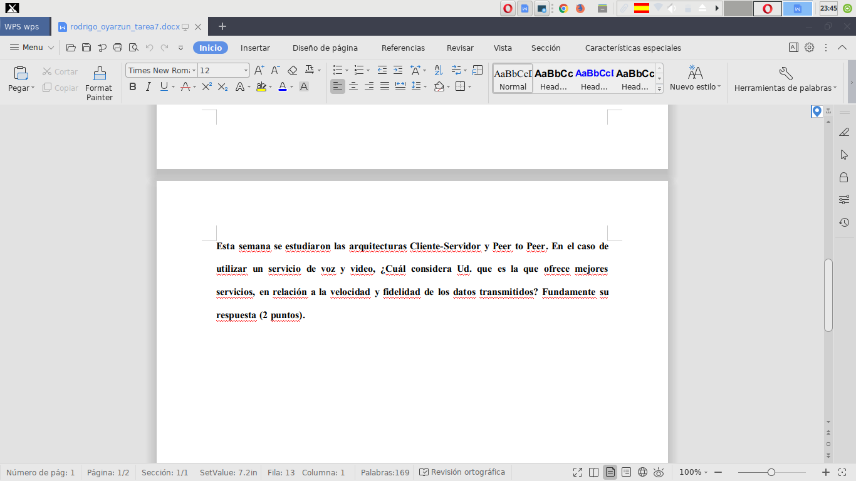Decrease font size with A- icon

[275, 70]
